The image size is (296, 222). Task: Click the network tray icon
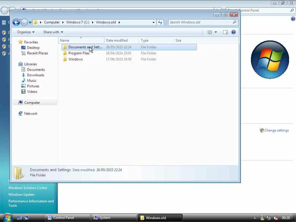pos(269,218)
